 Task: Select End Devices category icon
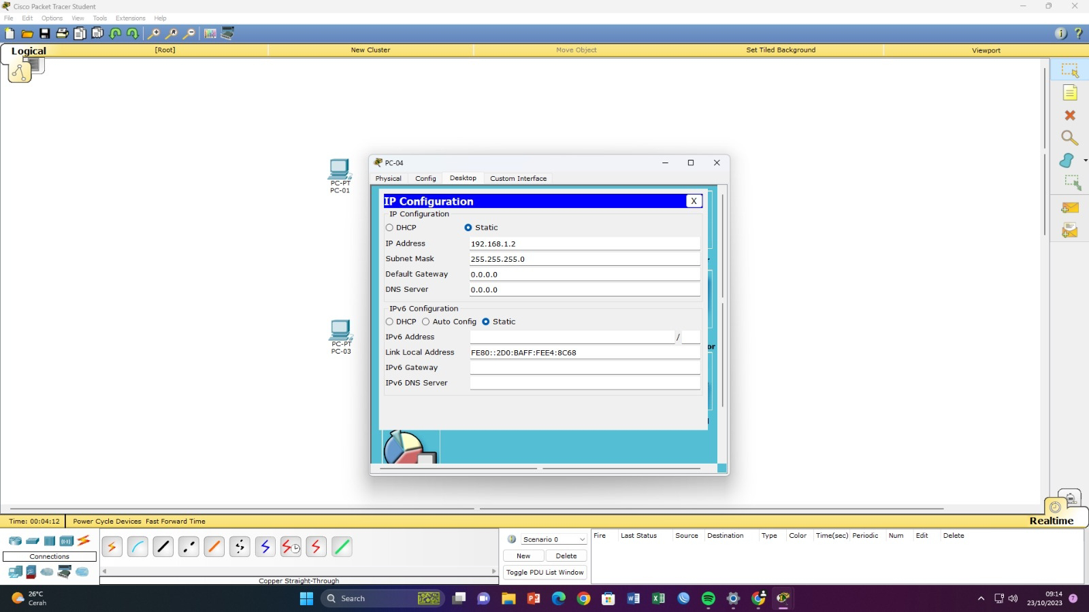point(15,573)
